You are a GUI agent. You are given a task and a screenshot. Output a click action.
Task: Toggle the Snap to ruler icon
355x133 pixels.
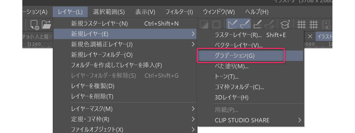point(233,24)
